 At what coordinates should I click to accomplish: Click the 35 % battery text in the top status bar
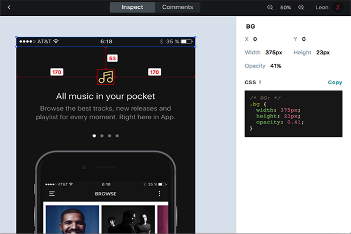pyautogui.click(x=173, y=42)
